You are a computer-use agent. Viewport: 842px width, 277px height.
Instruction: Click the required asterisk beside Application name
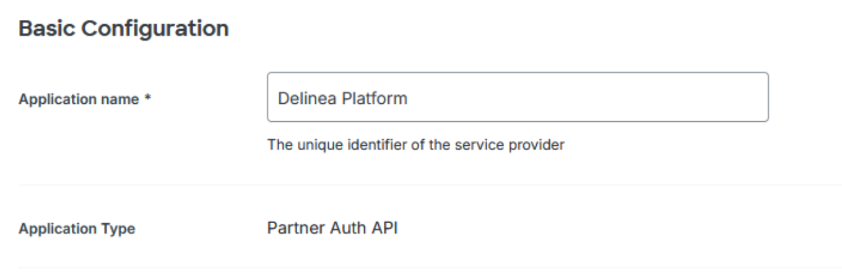click(149, 98)
